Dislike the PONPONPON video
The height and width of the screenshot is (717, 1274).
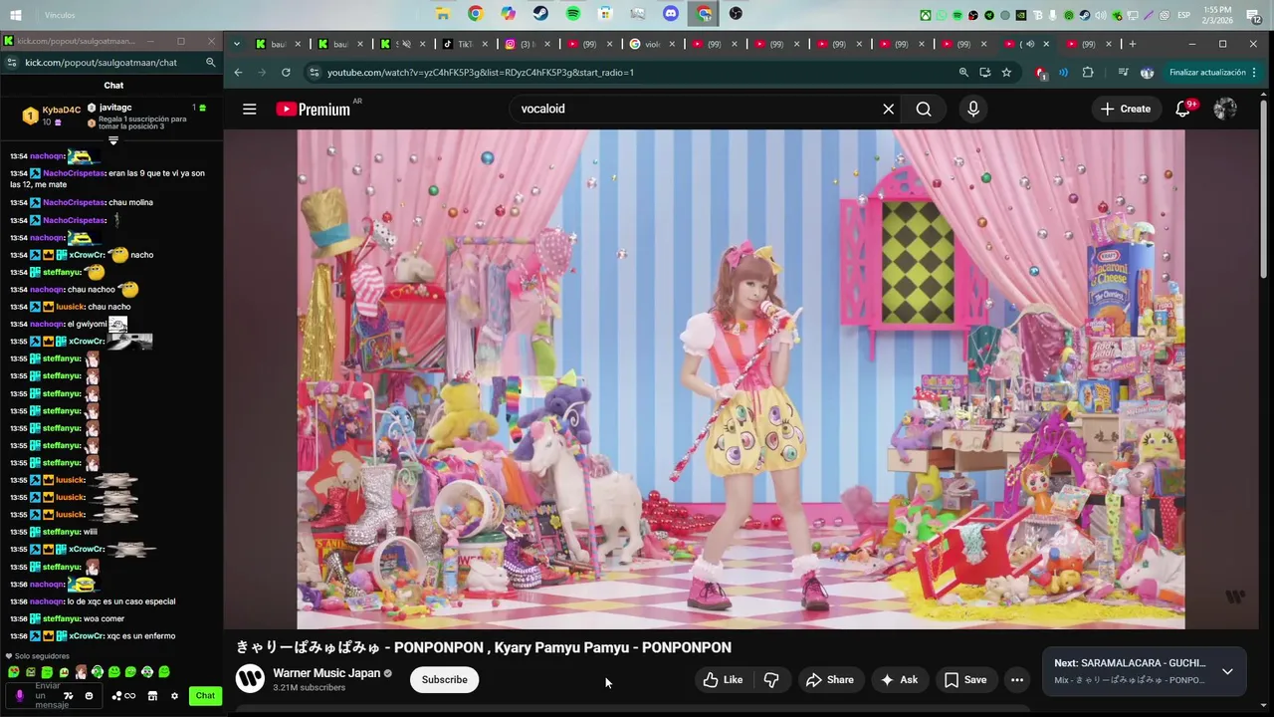click(771, 680)
